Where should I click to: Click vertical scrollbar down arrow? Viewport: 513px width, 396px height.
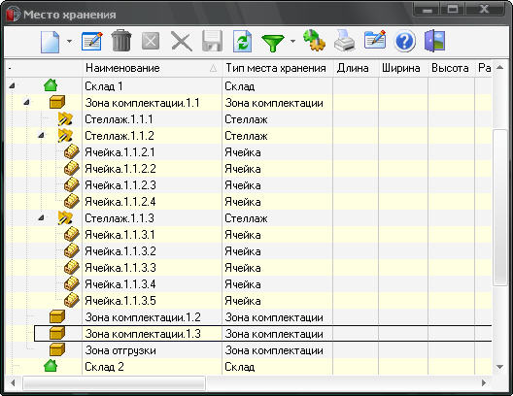click(x=499, y=367)
